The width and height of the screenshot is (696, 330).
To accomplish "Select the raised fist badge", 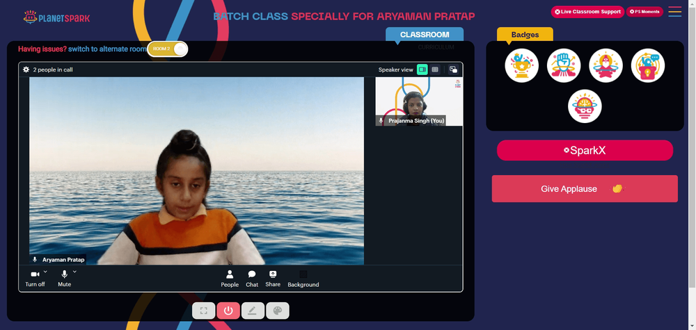I will tap(564, 65).
